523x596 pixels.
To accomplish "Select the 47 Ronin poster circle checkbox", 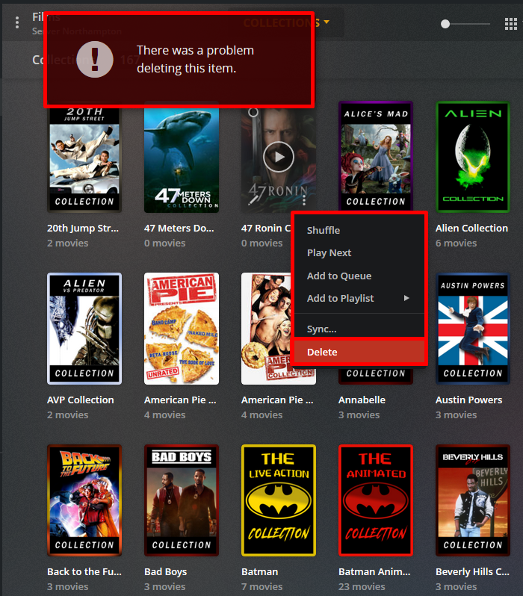I will (253, 112).
